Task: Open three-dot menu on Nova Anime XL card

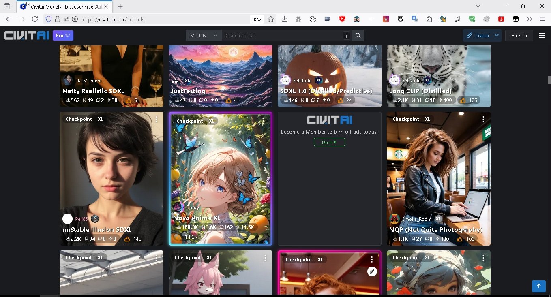Action: [263, 121]
